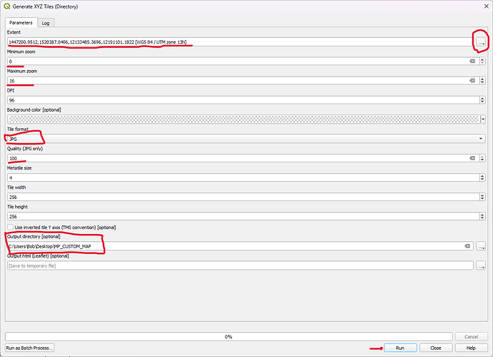The image size is (493, 357).
Task: Click the Close button
Action: tap(436, 348)
